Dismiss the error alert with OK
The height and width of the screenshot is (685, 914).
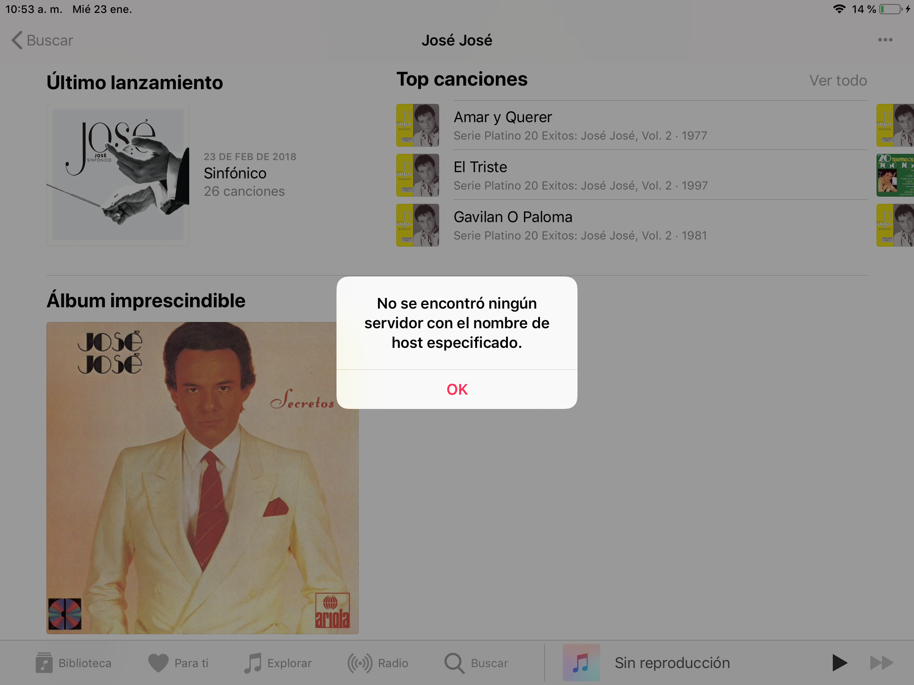[x=457, y=389]
